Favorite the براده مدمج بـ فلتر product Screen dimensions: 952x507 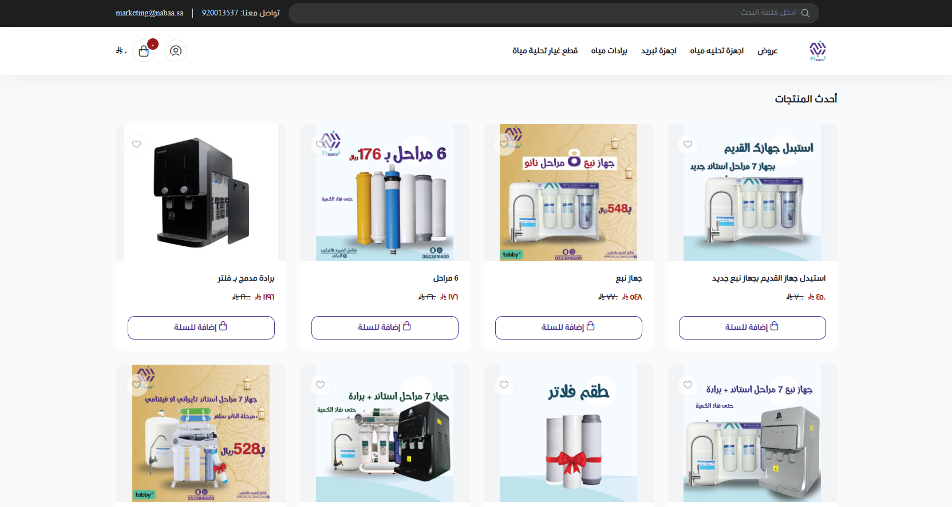click(137, 144)
